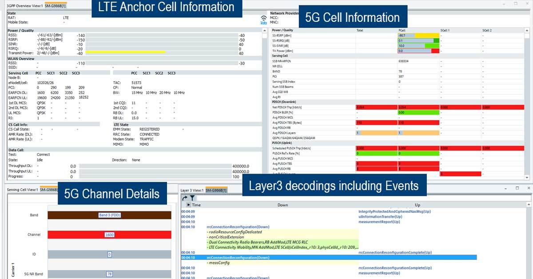Click the brown Band 3 (FDD) bar
The image size is (533, 279).
tap(109, 215)
